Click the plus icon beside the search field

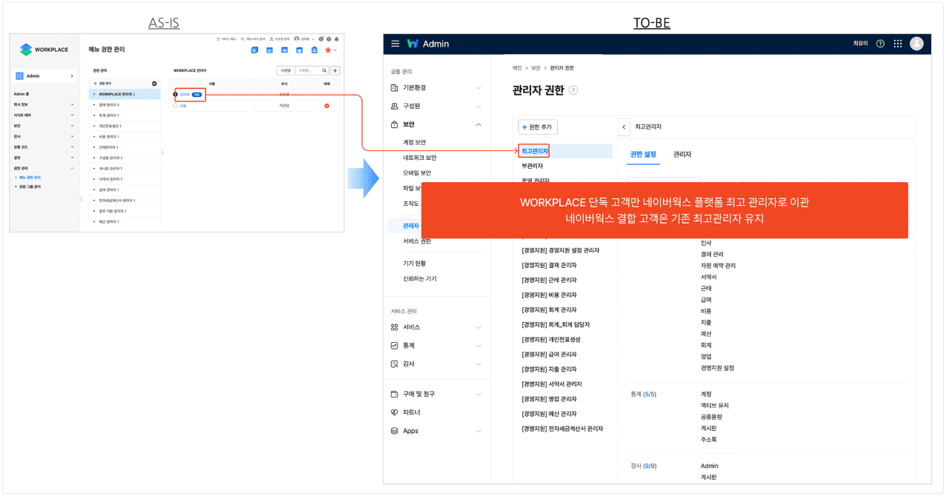[x=335, y=71]
